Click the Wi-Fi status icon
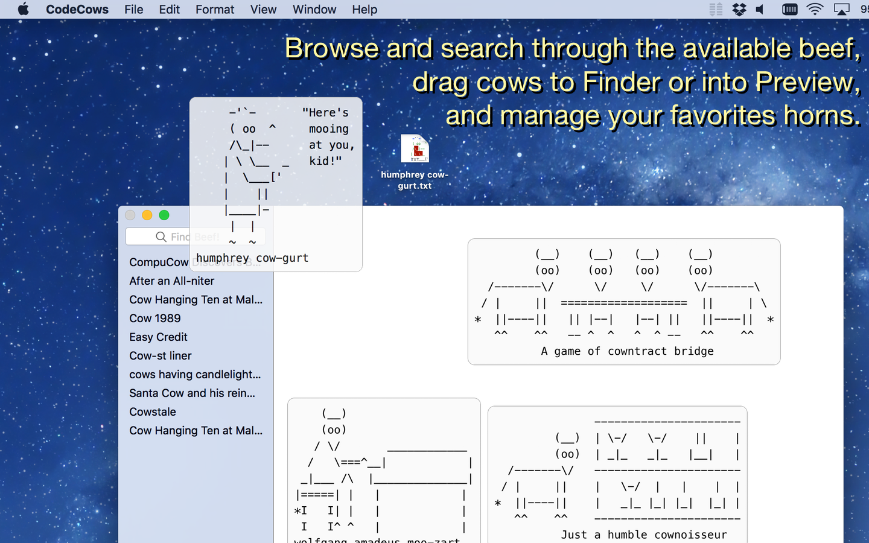This screenshot has height=543, width=869. pos(815,9)
